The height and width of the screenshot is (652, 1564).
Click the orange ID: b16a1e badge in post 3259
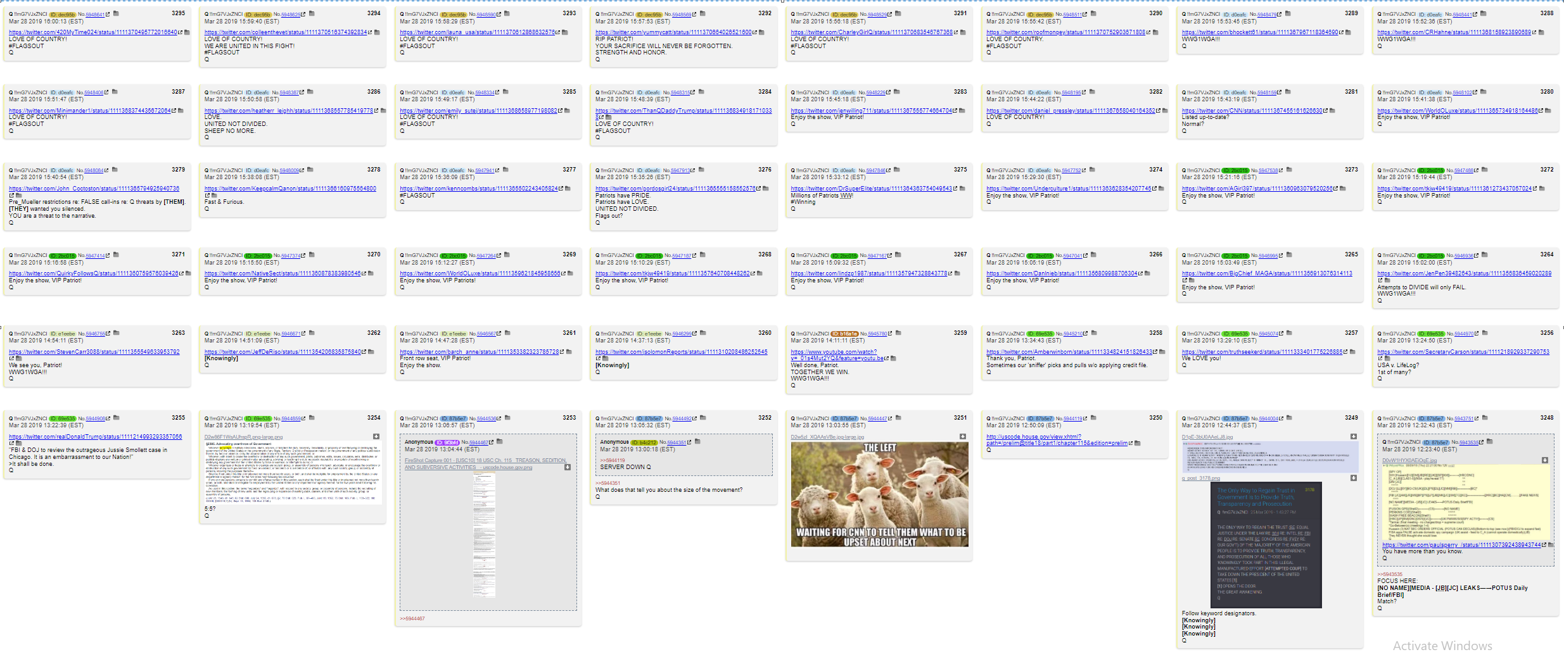pyautogui.click(x=844, y=334)
